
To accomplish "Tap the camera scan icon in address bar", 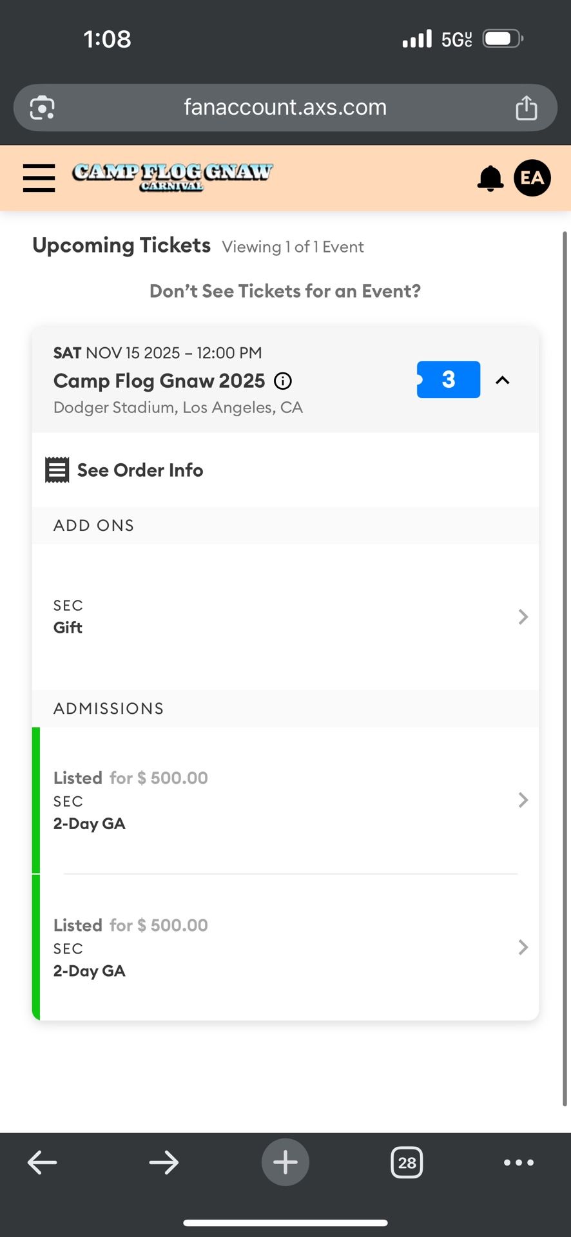I will tap(43, 108).
